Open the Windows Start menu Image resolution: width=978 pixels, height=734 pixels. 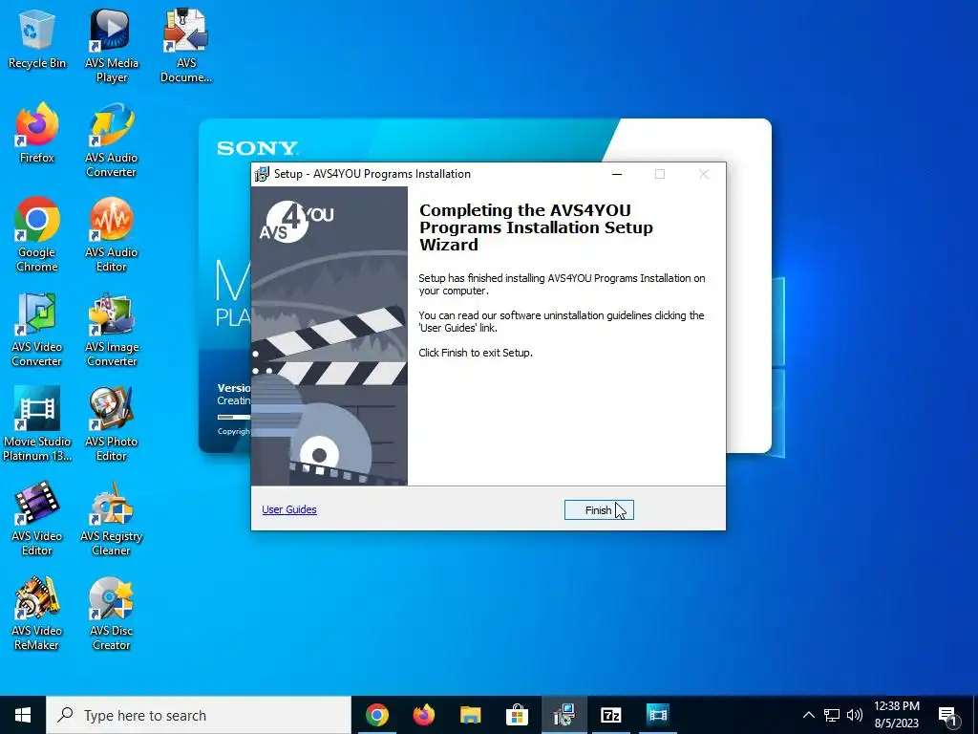[23, 715]
